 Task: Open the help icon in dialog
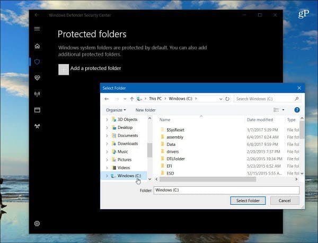tap(297, 110)
